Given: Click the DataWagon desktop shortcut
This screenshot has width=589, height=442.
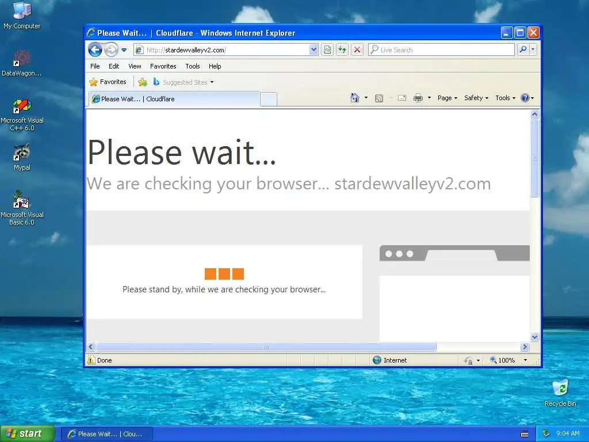Looking at the screenshot, I should [x=22, y=63].
